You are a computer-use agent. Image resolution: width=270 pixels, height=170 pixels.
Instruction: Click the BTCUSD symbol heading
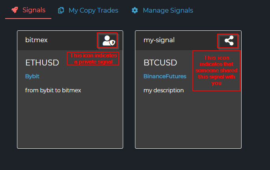[x=160, y=63]
